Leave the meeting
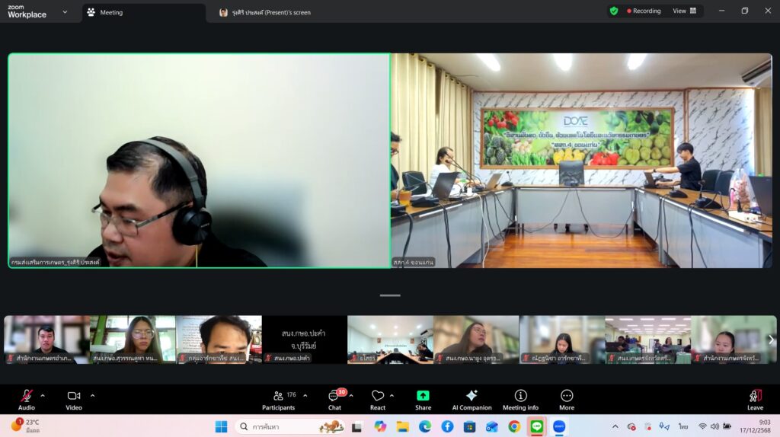The height and width of the screenshot is (437, 780). 755,399
